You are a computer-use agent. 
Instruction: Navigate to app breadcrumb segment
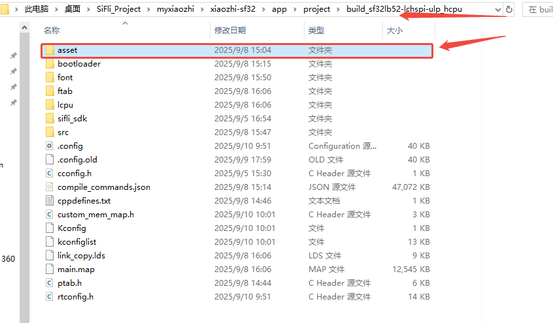pyautogui.click(x=279, y=9)
